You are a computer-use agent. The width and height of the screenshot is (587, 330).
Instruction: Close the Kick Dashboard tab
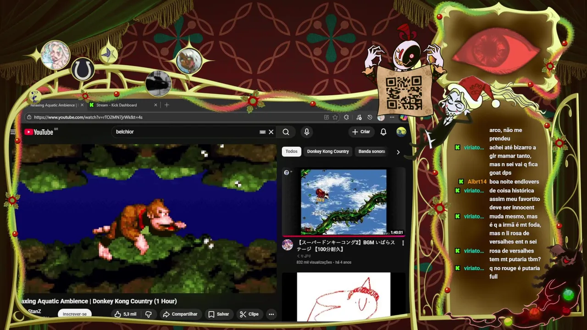(155, 105)
